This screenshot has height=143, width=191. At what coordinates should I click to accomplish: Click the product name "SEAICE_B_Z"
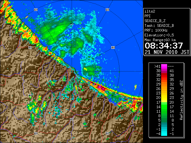(x=155, y=21)
